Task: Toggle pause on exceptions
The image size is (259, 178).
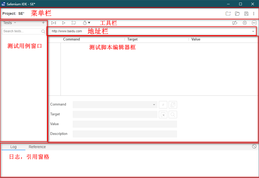Action: coord(244,23)
